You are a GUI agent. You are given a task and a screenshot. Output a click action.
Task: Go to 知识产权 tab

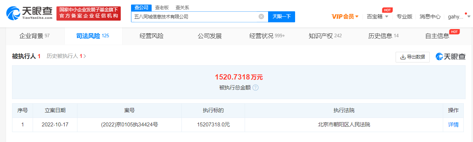(325, 36)
